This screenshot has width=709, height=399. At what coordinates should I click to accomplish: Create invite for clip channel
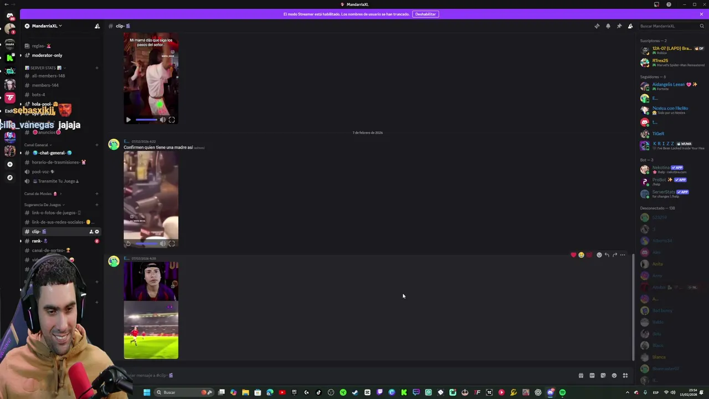pyautogui.click(x=91, y=232)
